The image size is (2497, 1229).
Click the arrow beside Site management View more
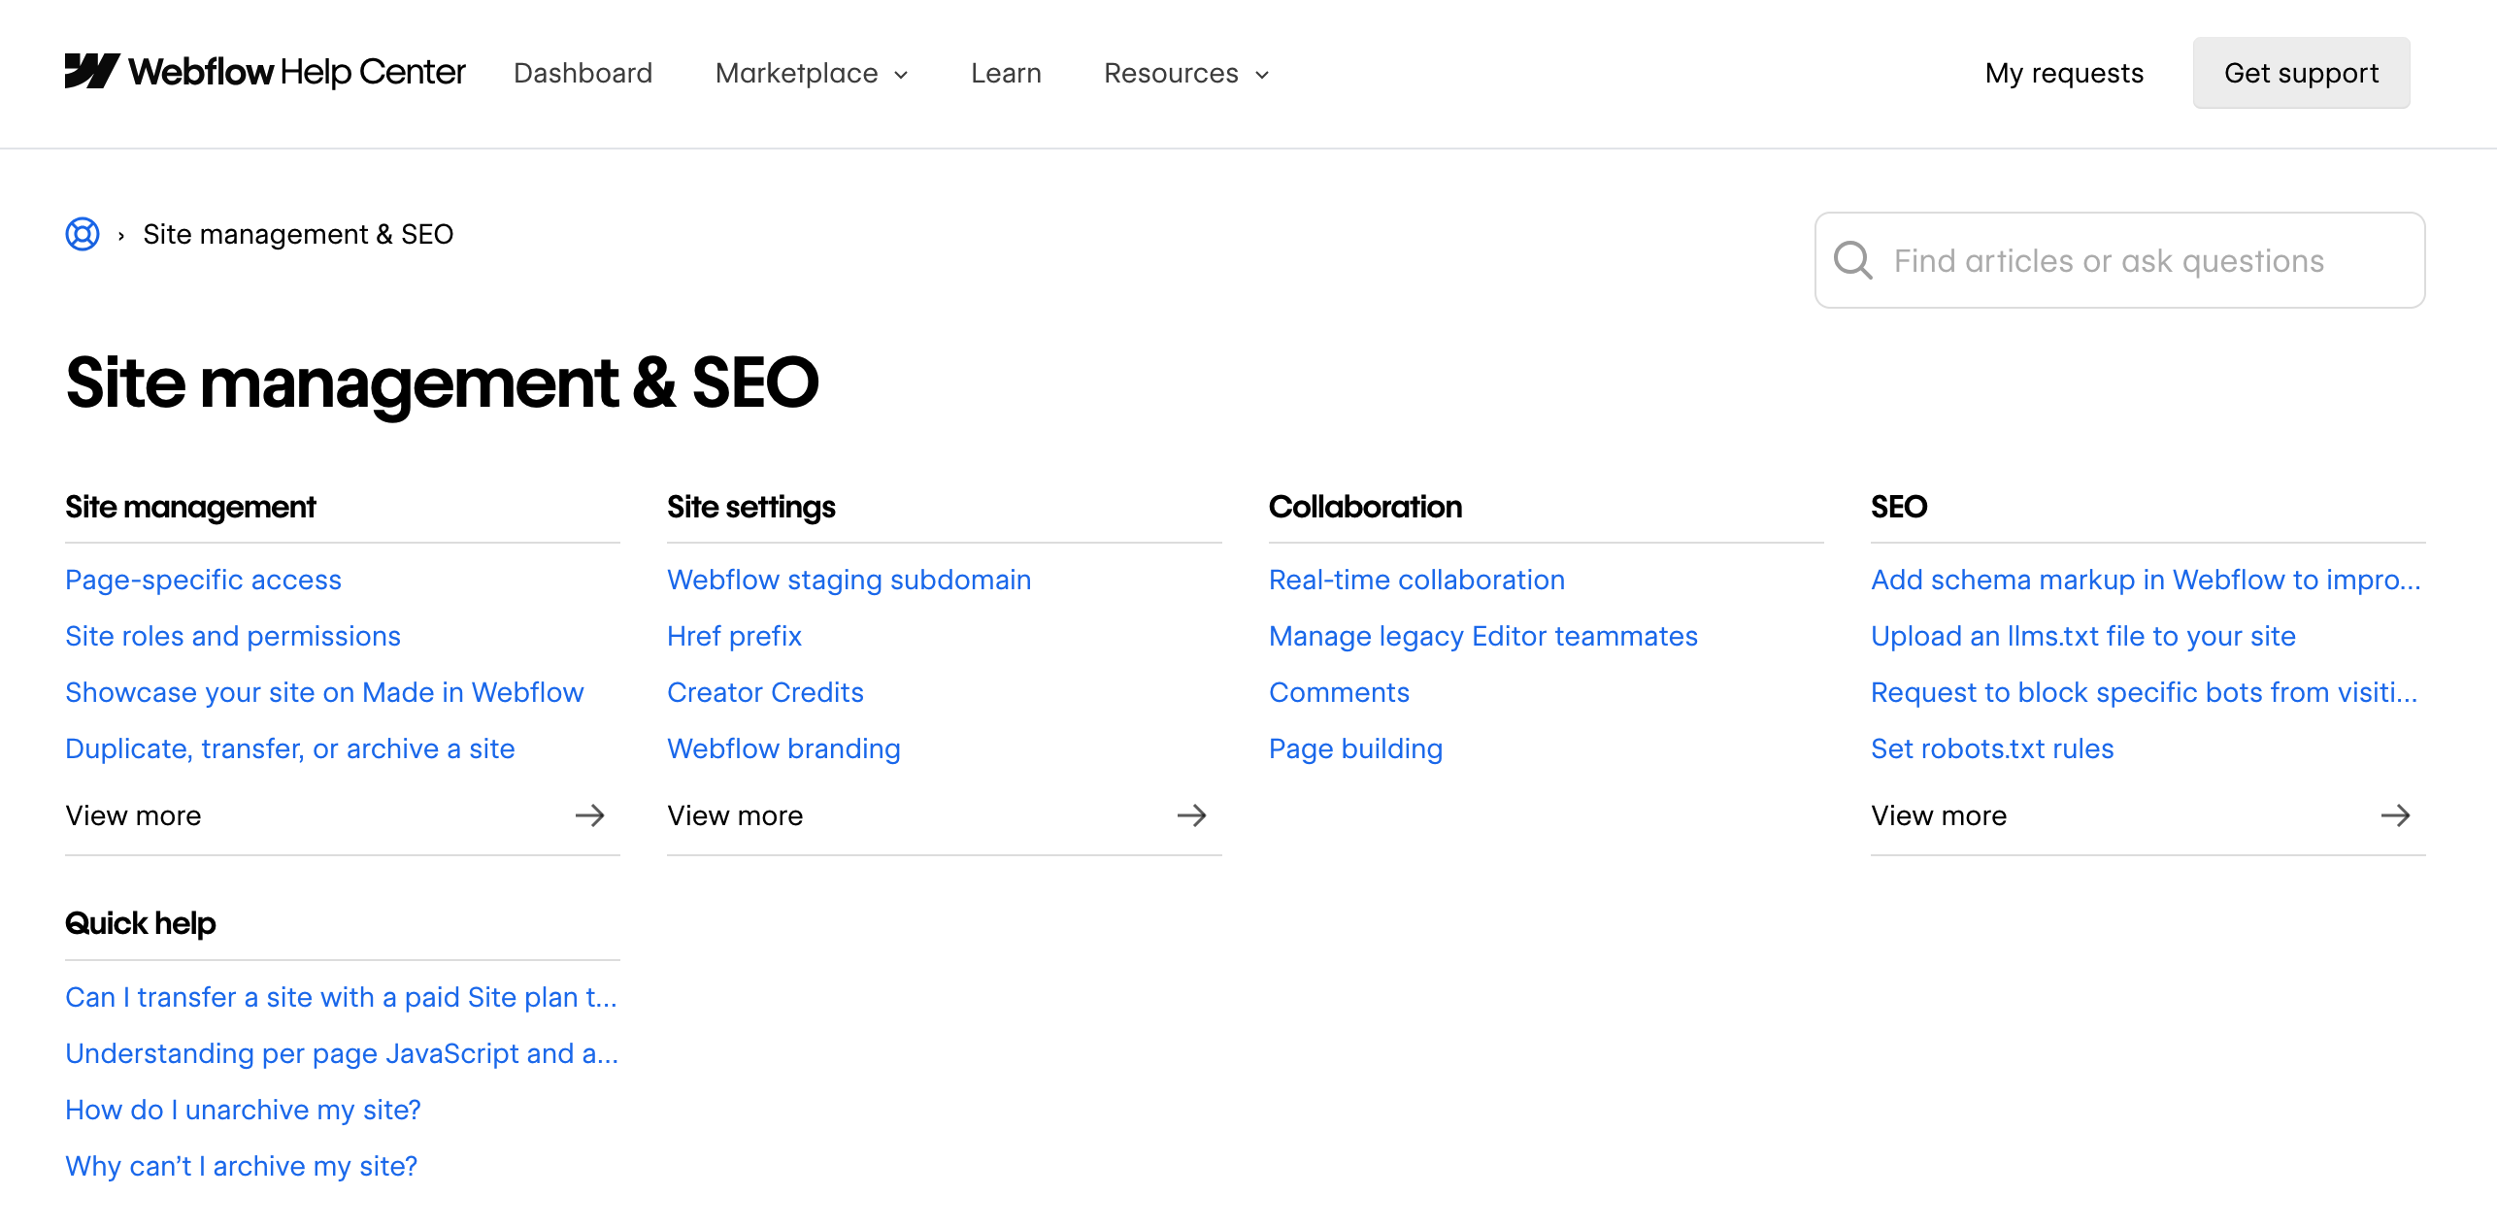coord(590,815)
